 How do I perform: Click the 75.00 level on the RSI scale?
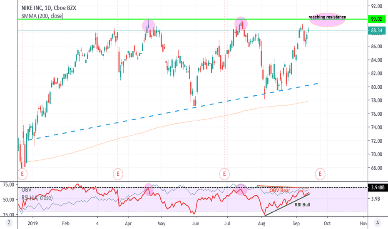8,184
